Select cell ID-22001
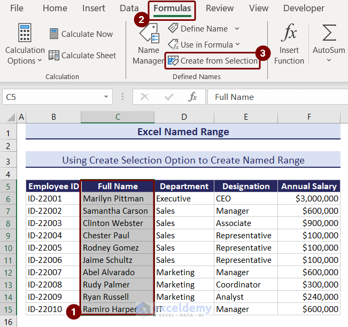348x327 pixels. [53, 198]
